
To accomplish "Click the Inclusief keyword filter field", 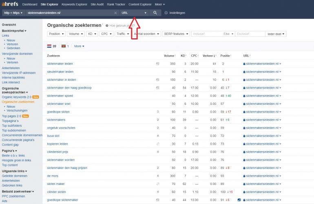I will [207, 34].
